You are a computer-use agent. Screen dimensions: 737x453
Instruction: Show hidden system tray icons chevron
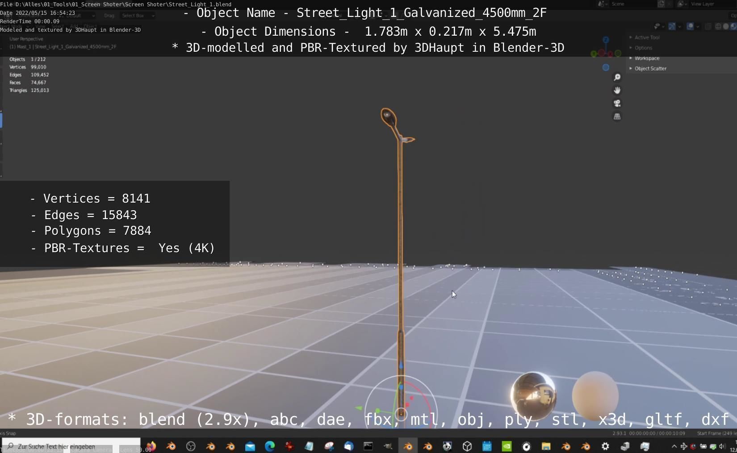click(674, 446)
